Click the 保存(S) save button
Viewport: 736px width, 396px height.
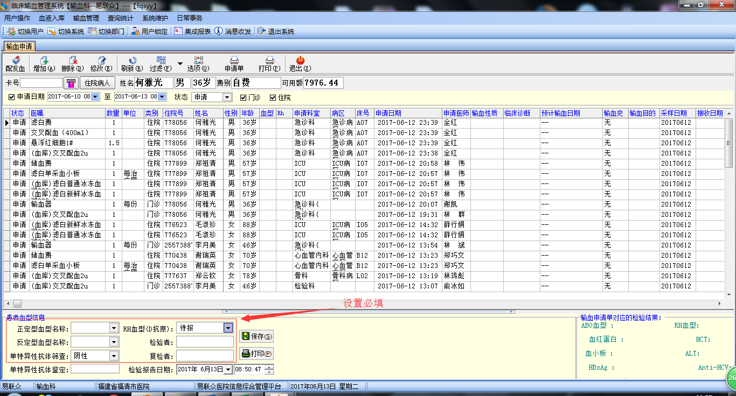(256, 336)
